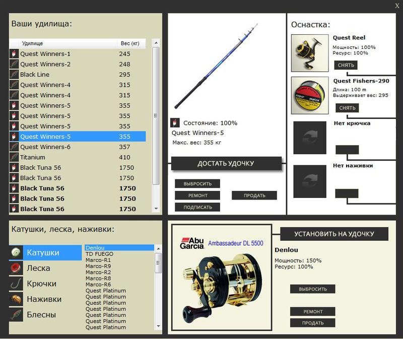
Task: Click ВЫБРОСИТЬ under the rod preview
Action: point(197,184)
